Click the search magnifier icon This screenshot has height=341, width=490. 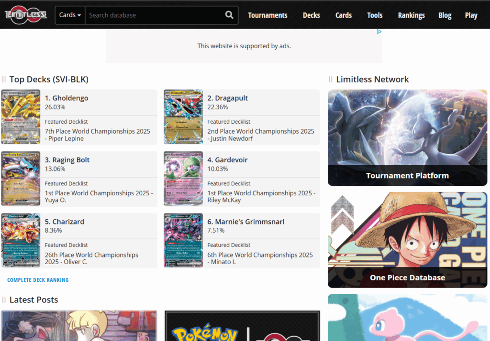[229, 15]
